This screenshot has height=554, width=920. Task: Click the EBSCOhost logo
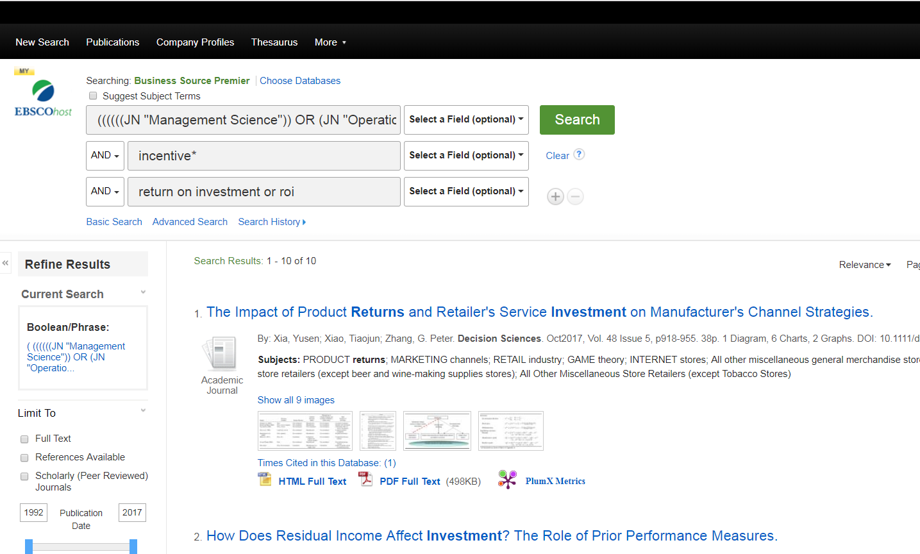click(43, 93)
